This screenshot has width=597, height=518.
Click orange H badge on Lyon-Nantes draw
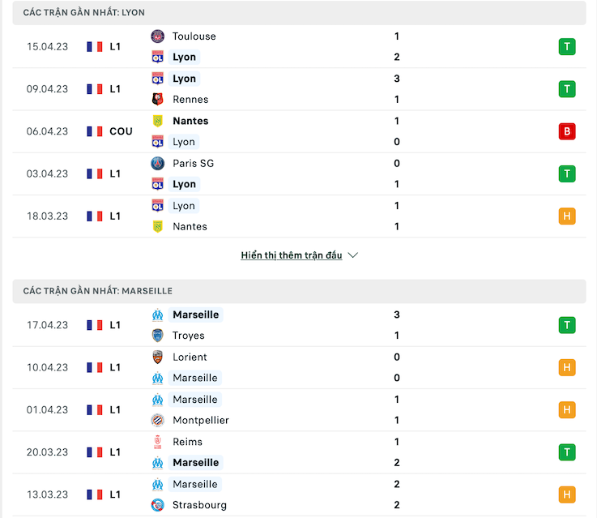[567, 216]
